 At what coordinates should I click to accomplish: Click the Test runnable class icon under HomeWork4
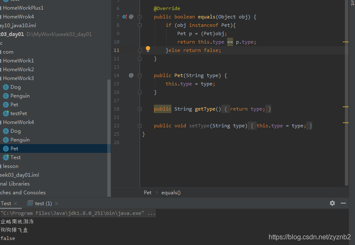[6, 157]
